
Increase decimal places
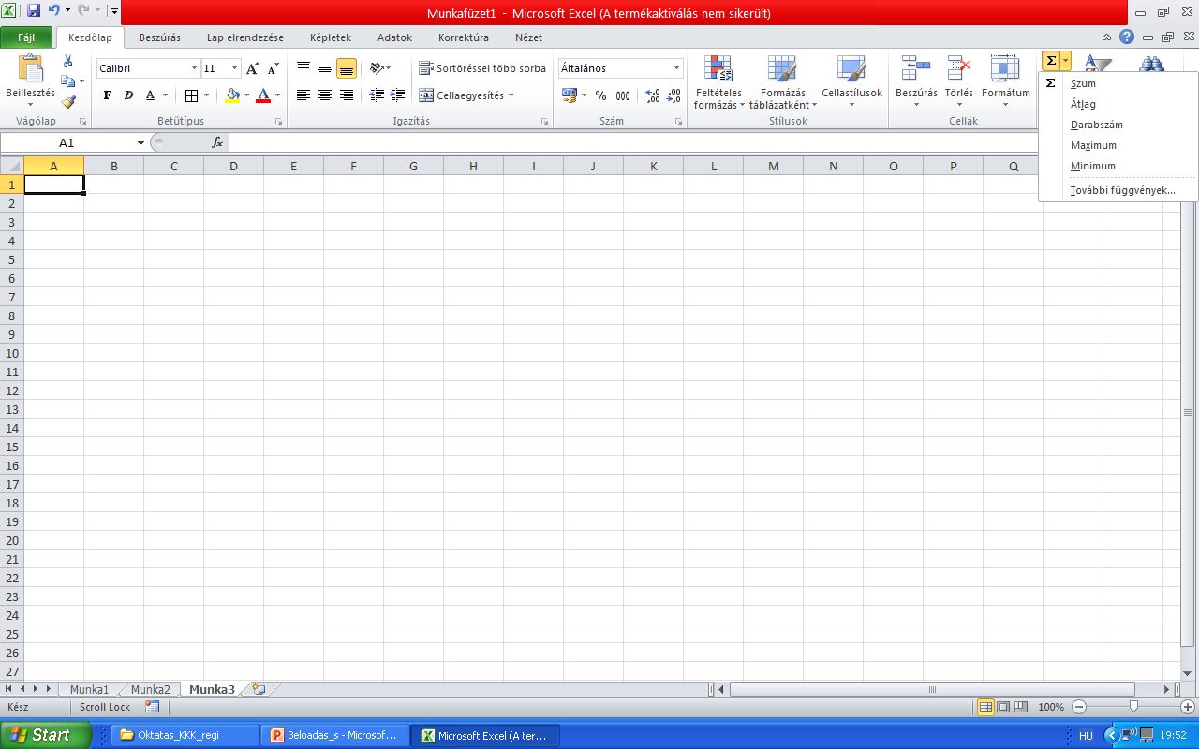click(653, 95)
